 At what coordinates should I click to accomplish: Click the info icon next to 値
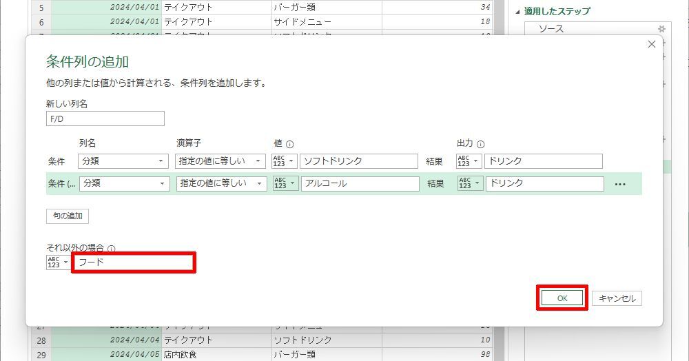(289, 144)
